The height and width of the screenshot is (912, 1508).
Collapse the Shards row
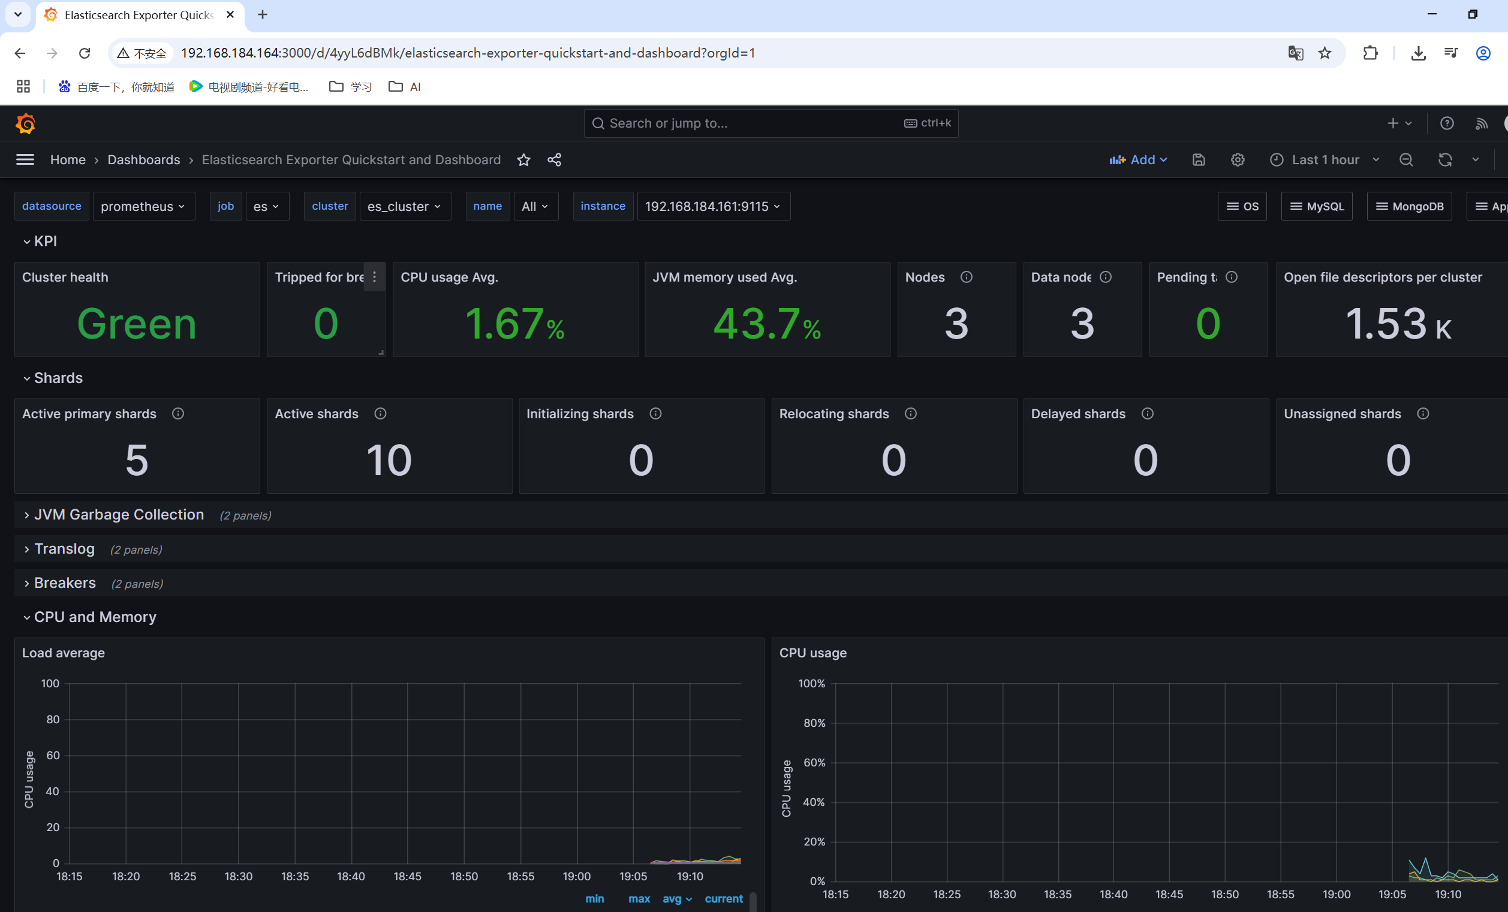click(53, 378)
